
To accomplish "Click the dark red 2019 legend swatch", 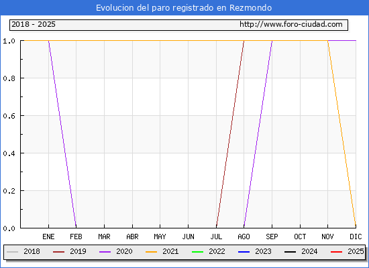I will [58, 252].
